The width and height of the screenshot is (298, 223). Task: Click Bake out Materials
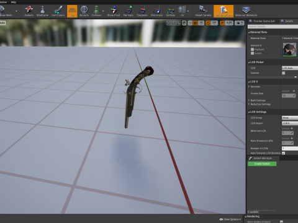pos(246,11)
